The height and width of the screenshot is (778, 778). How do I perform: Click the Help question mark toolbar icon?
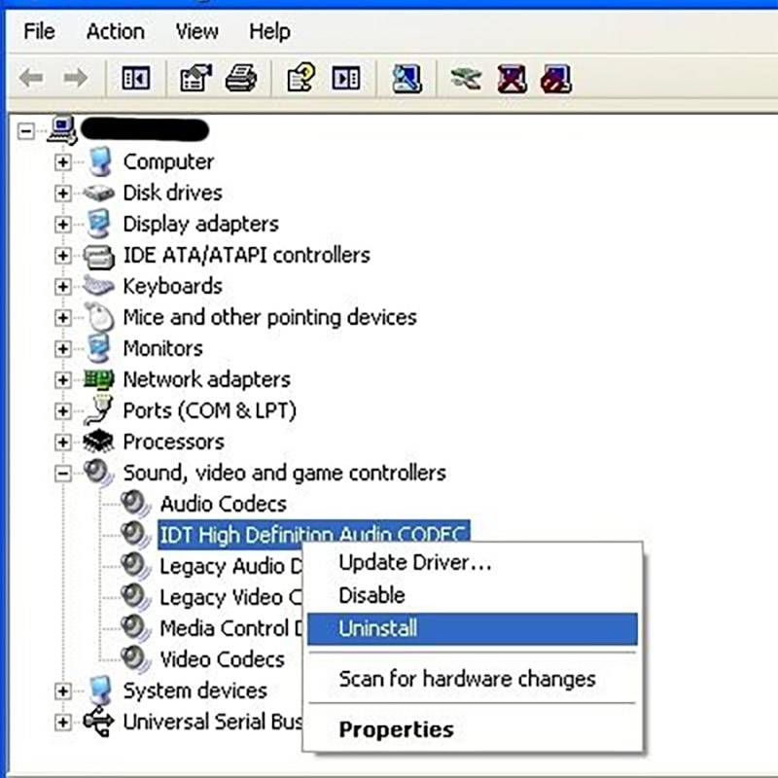tap(301, 79)
